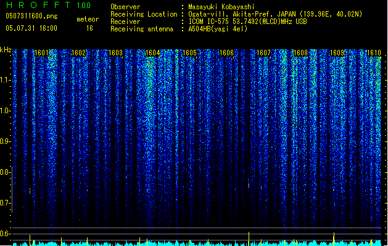
Task: Click the 1604 time marker
Action: [153, 53]
